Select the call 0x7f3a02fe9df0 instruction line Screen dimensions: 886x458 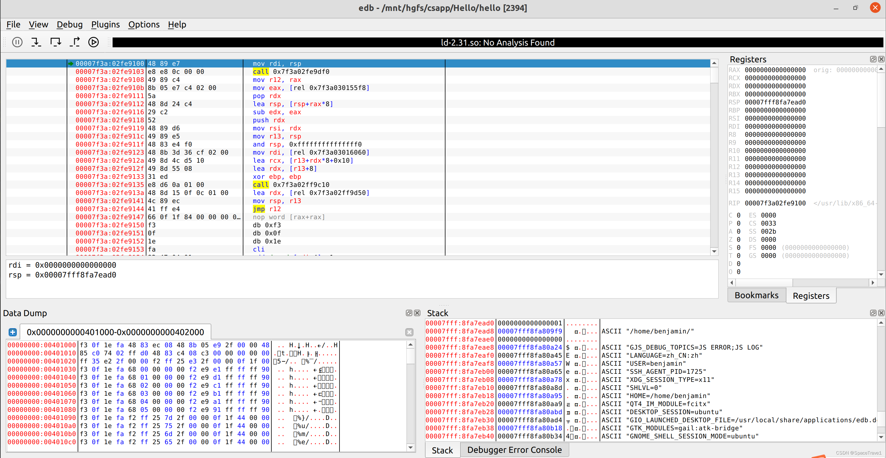291,72
